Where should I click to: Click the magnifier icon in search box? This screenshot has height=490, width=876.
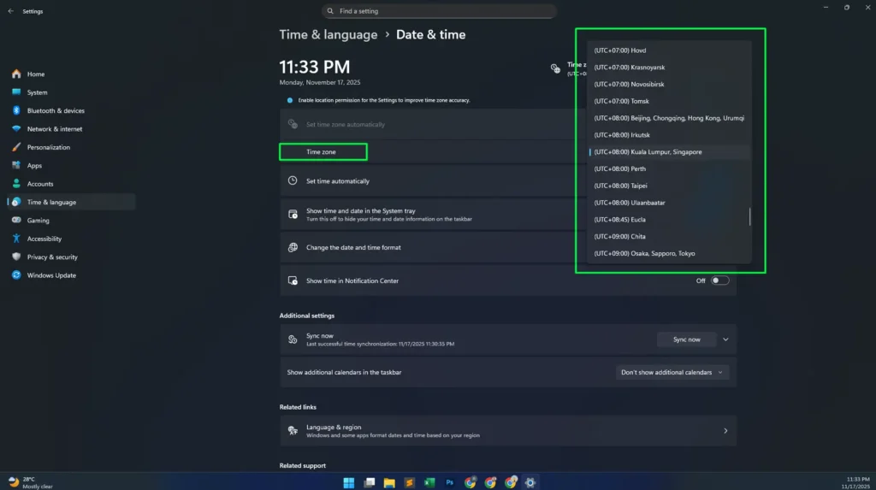(x=330, y=11)
